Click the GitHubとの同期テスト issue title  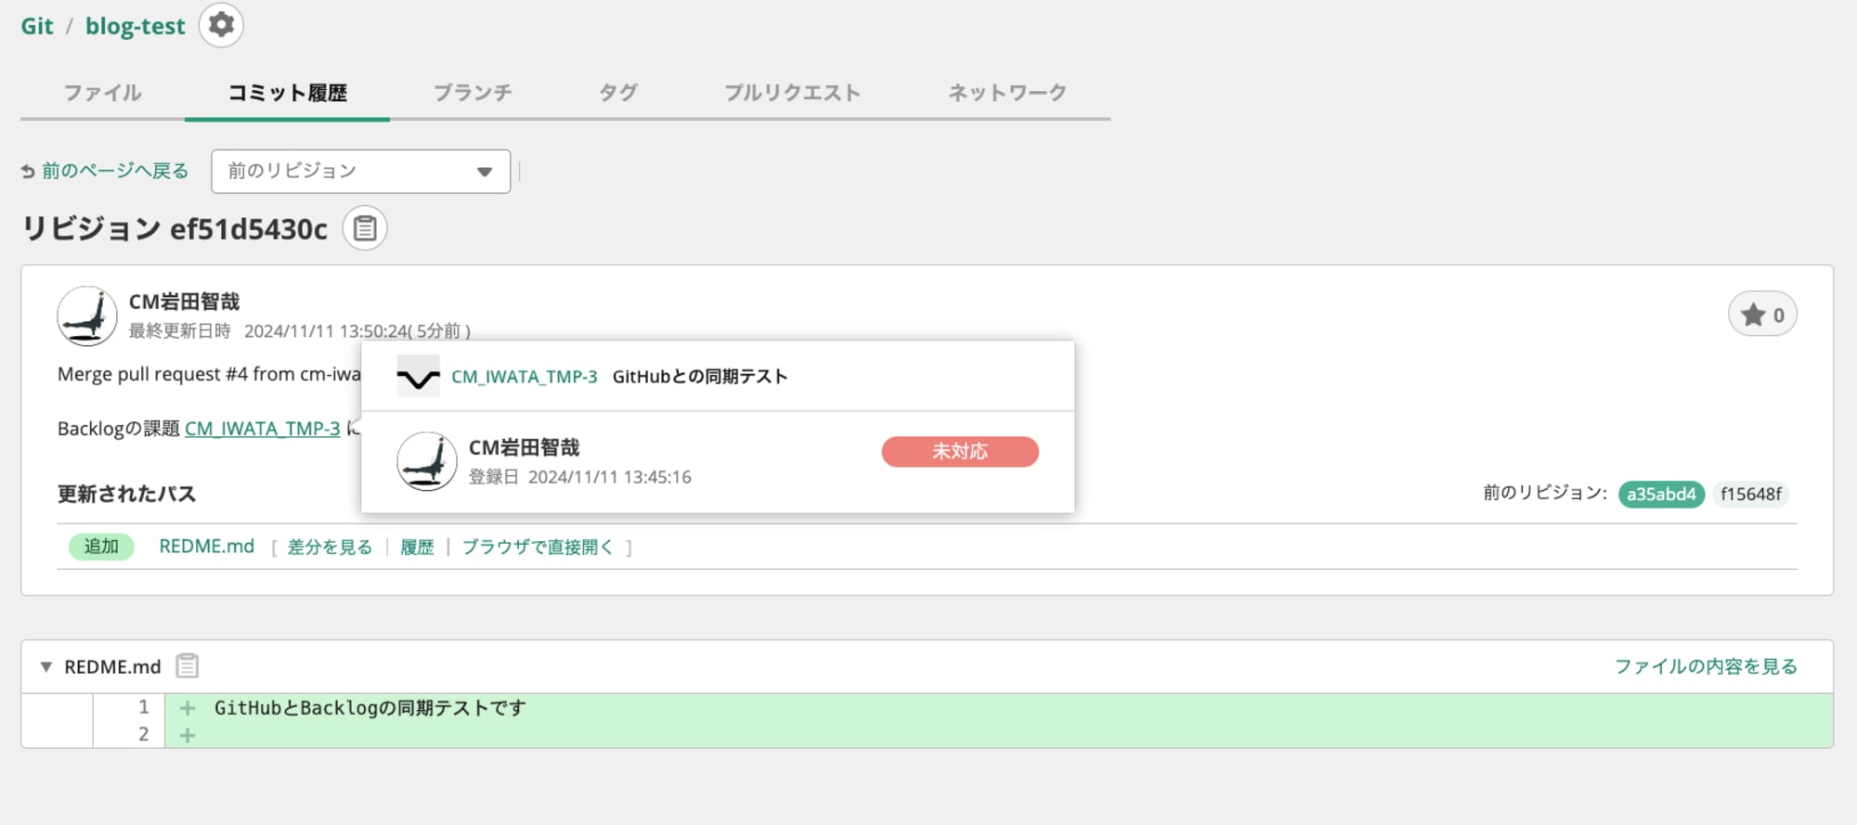click(700, 377)
